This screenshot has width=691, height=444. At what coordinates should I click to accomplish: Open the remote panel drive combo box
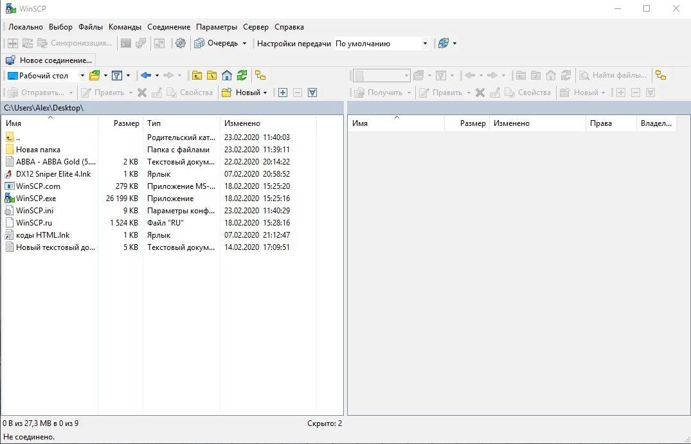(381, 75)
